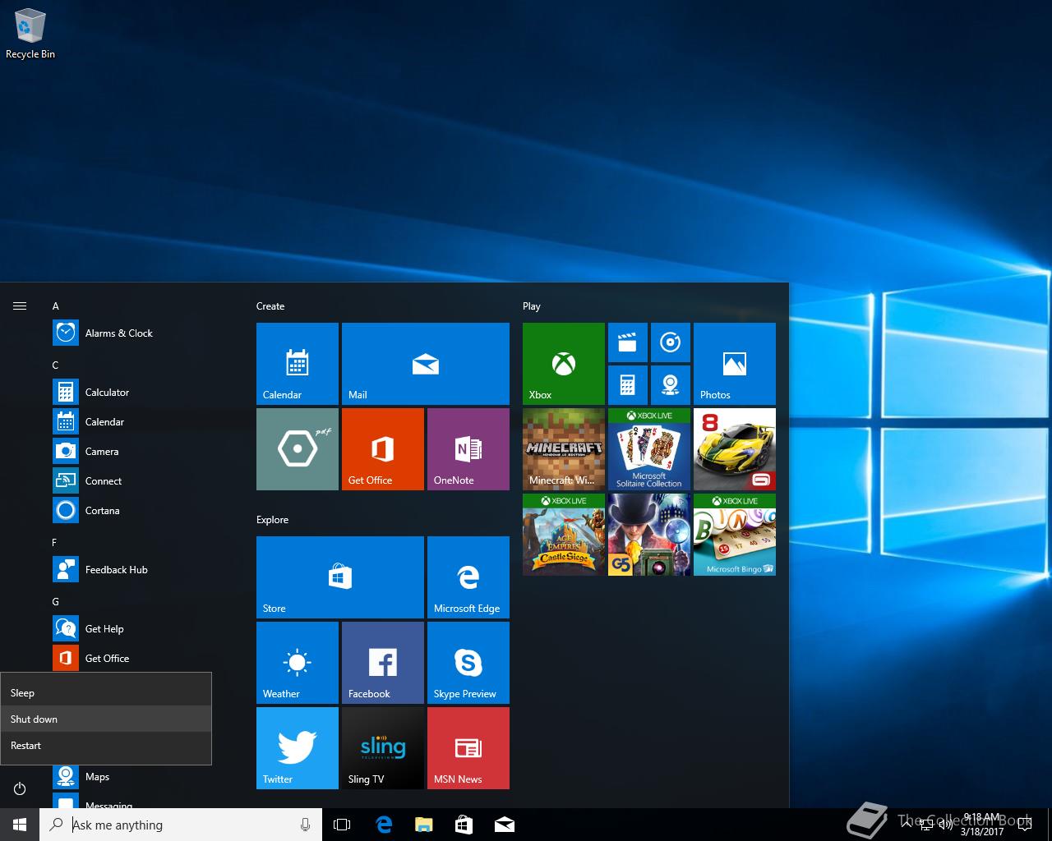1052x841 pixels.
Task: Launch the Minecraft tile
Action: [x=564, y=449]
